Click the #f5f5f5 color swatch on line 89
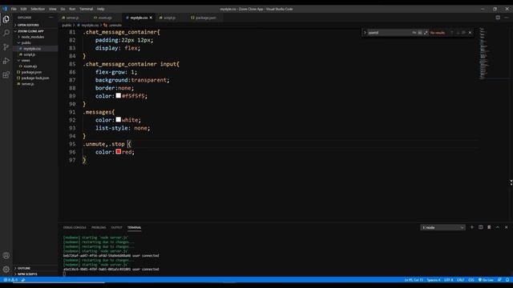The image size is (513, 288). [119, 96]
